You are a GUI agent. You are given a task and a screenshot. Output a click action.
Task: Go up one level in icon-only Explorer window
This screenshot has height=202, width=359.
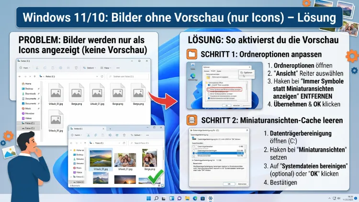click(x=34, y=76)
